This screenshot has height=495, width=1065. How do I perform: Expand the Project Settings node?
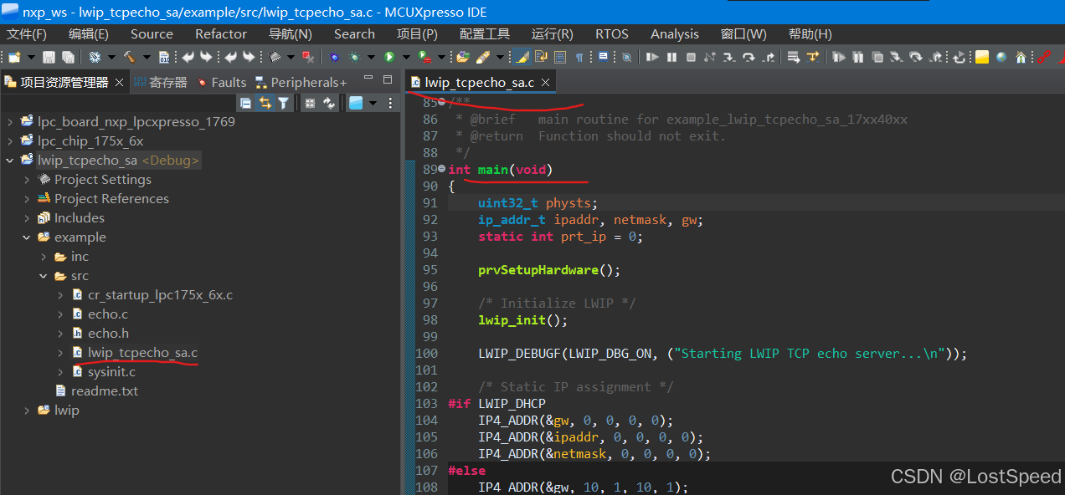click(27, 179)
